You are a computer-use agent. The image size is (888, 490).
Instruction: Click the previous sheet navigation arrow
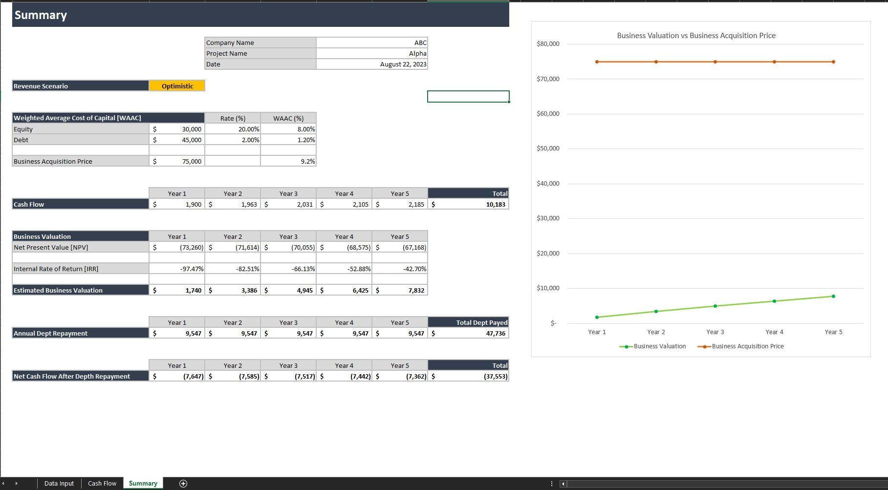(4, 484)
